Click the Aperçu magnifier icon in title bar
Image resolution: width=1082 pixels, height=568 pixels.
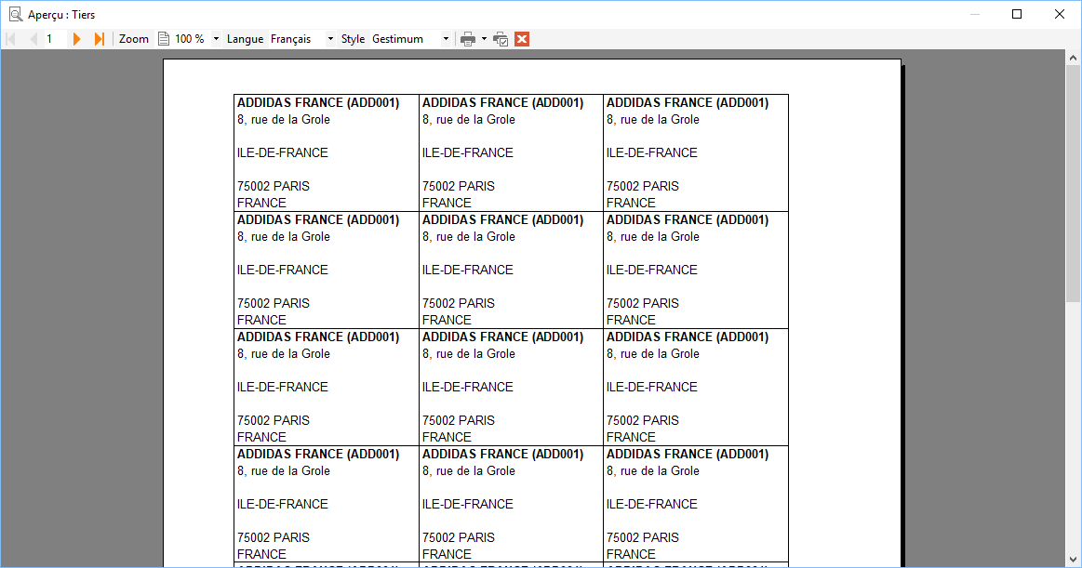coord(15,14)
